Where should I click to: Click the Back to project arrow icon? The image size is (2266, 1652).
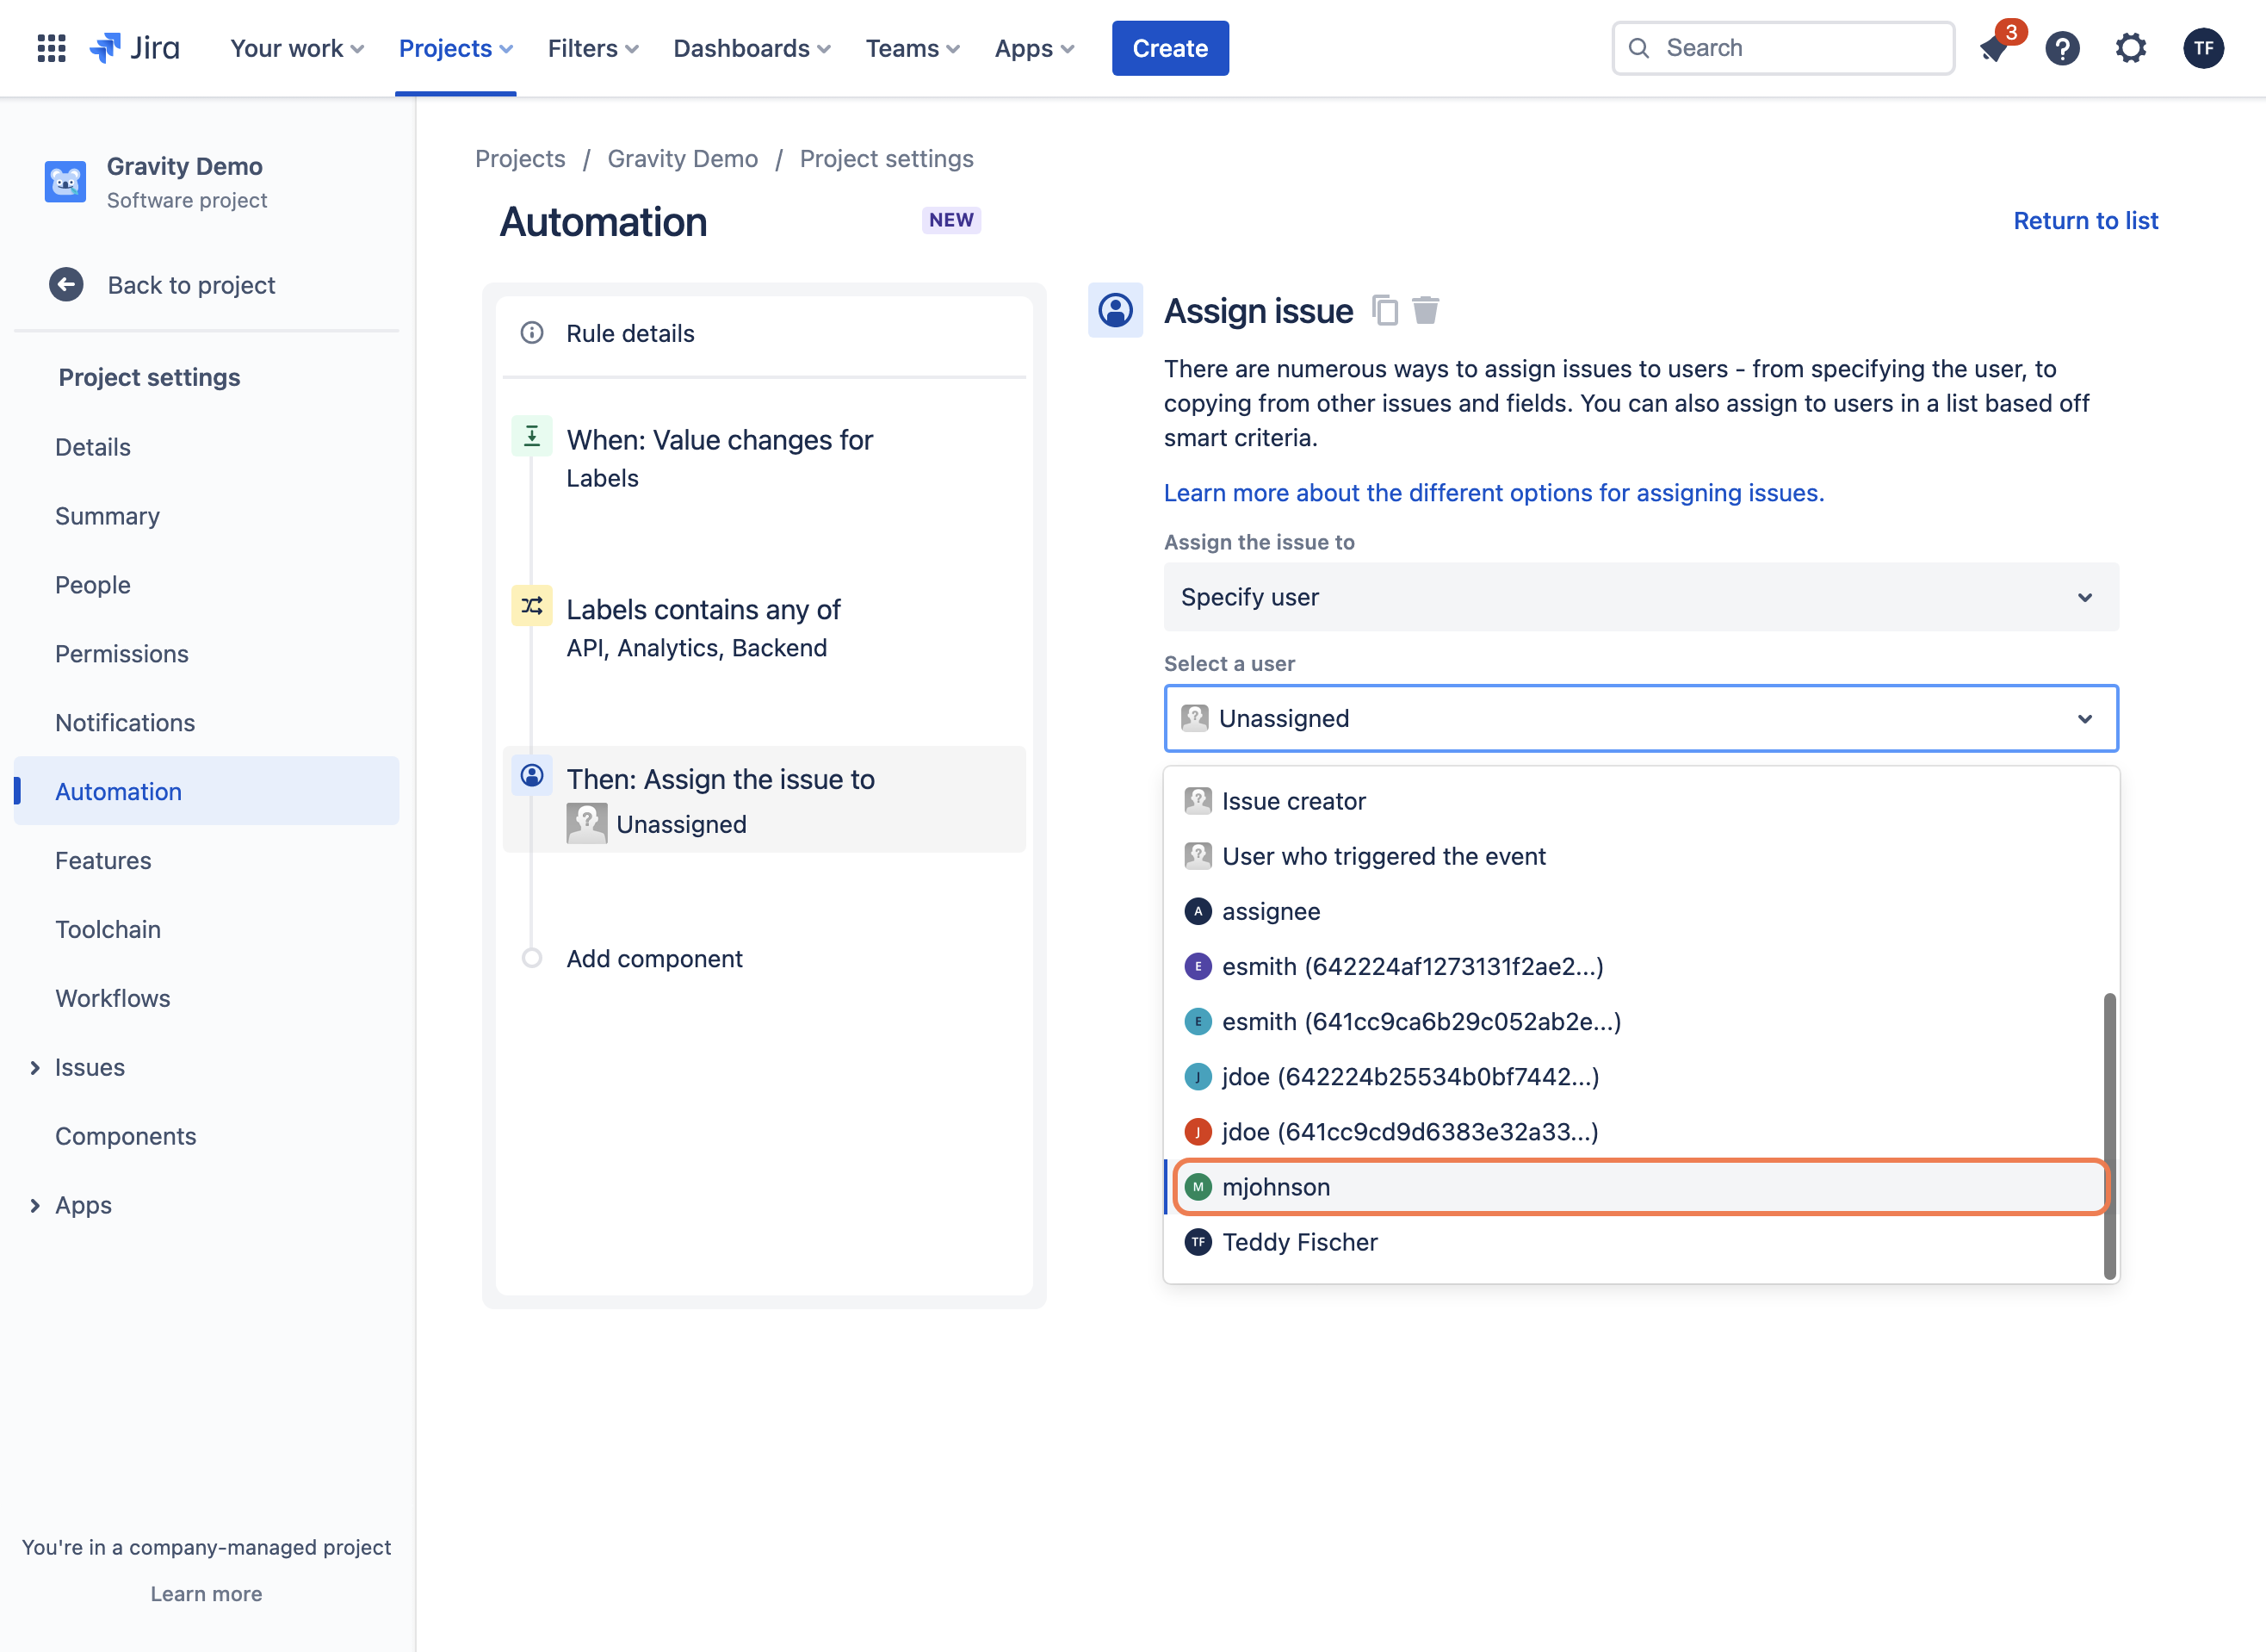pyautogui.click(x=66, y=285)
